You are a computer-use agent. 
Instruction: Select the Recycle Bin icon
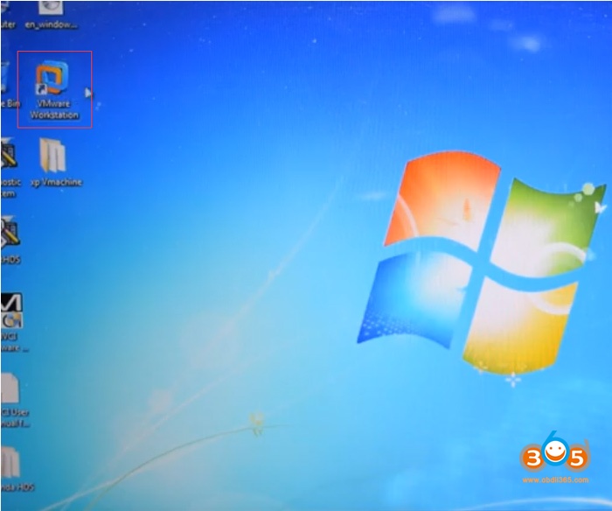tap(9, 84)
